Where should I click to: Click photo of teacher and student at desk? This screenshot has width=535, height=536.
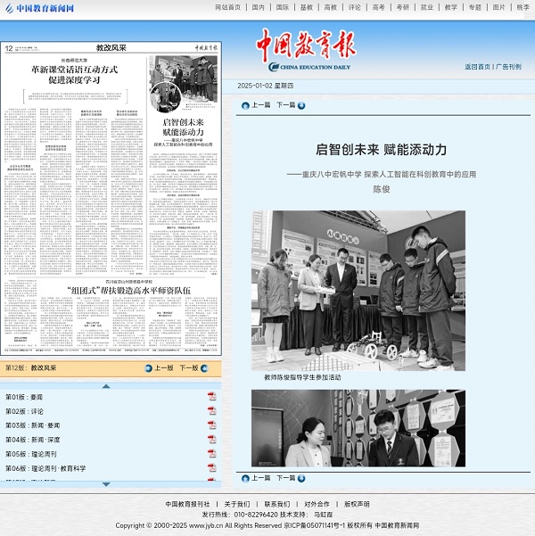click(x=358, y=428)
